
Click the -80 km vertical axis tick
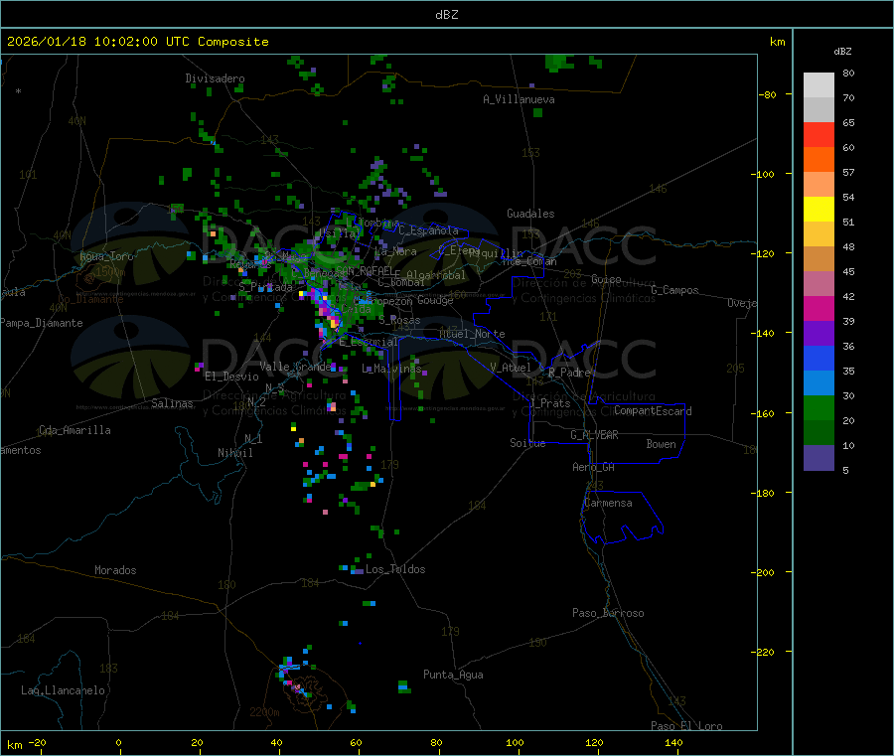(767, 94)
